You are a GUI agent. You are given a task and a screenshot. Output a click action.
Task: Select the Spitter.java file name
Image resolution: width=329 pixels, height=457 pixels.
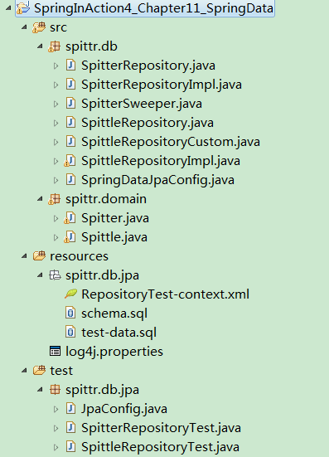115,218
